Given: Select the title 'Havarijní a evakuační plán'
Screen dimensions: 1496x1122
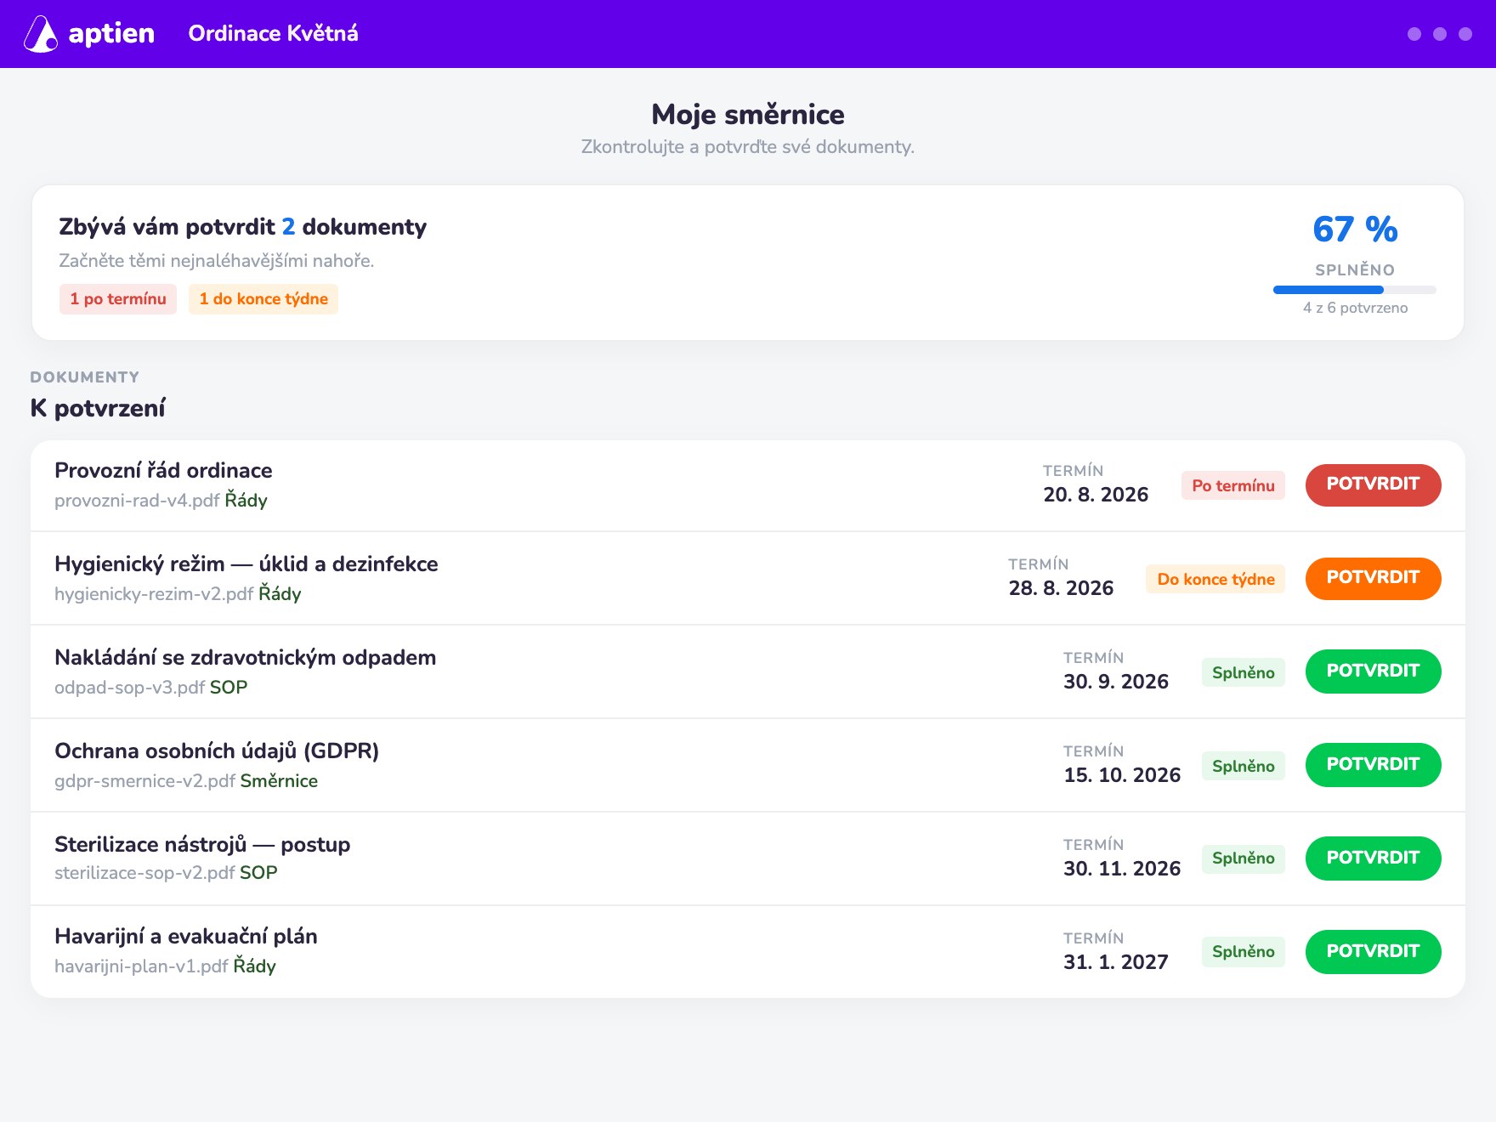Looking at the screenshot, I should (x=186, y=937).
